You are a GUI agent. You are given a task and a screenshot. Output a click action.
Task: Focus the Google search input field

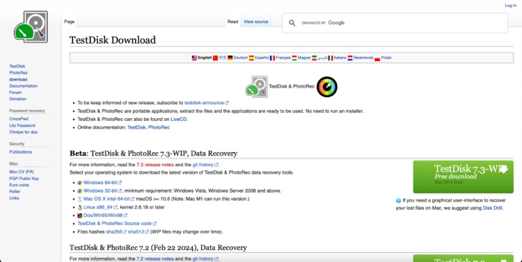pyautogui.click(x=395, y=23)
